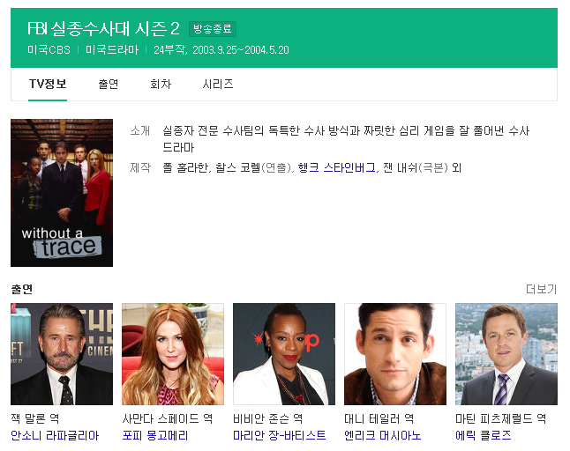Open the 행크 스타인버그 link
This screenshot has width=570, height=451.
click(337, 167)
